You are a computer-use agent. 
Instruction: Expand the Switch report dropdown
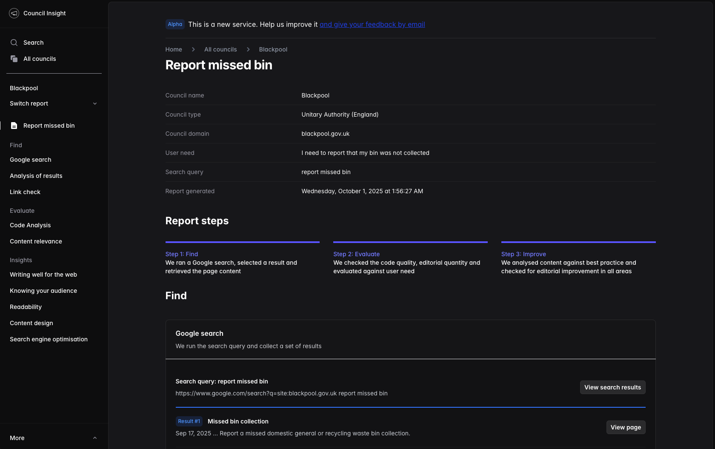coord(95,103)
